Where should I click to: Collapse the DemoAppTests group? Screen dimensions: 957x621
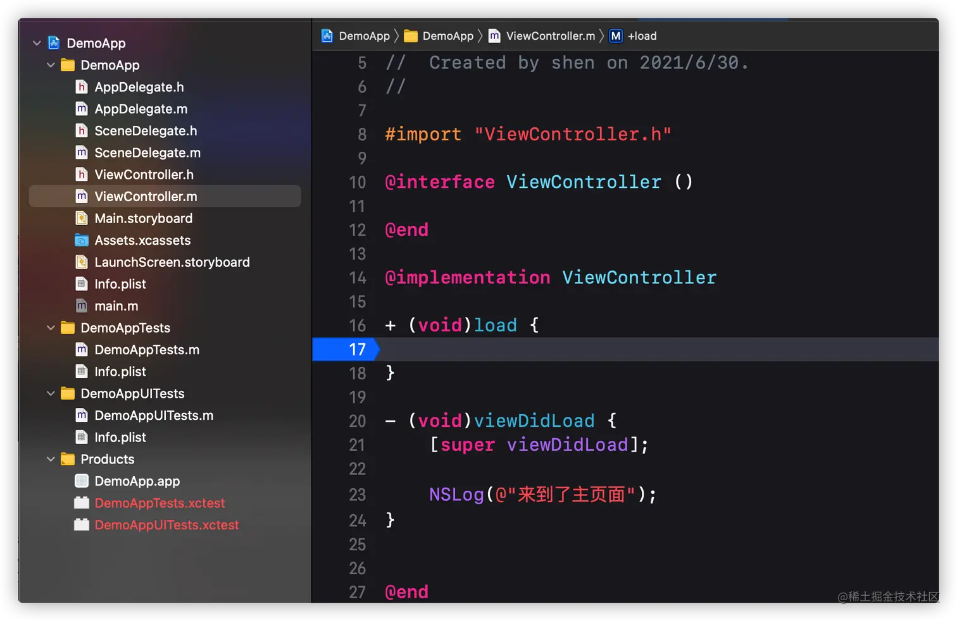point(51,328)
